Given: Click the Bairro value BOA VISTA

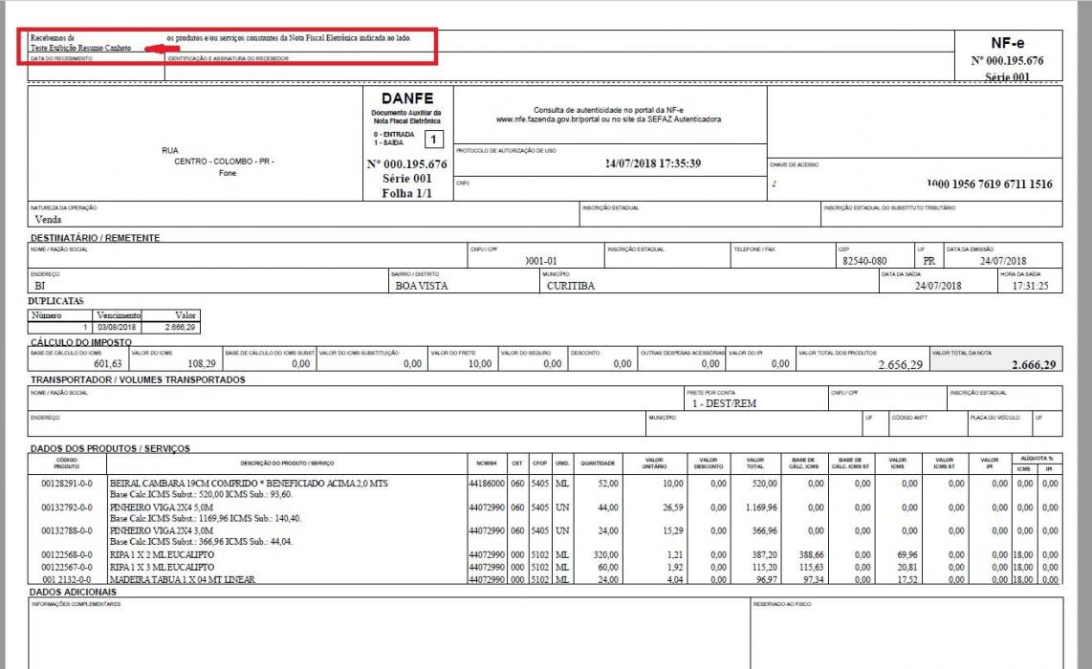Looking at the screenshot, I should (x=422, y=286).
